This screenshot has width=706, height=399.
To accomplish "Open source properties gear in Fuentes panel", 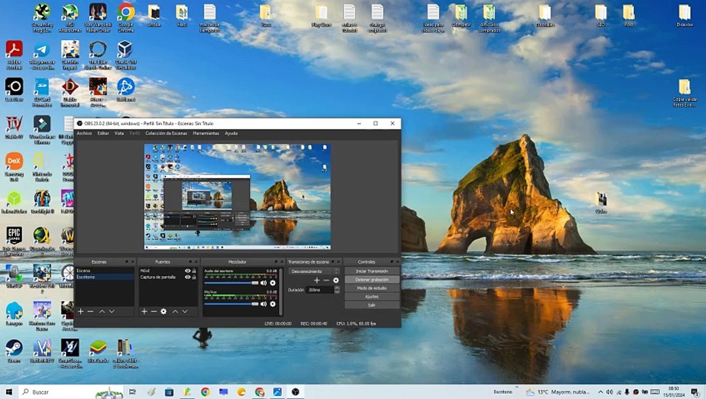I will [x=164, y=311].
